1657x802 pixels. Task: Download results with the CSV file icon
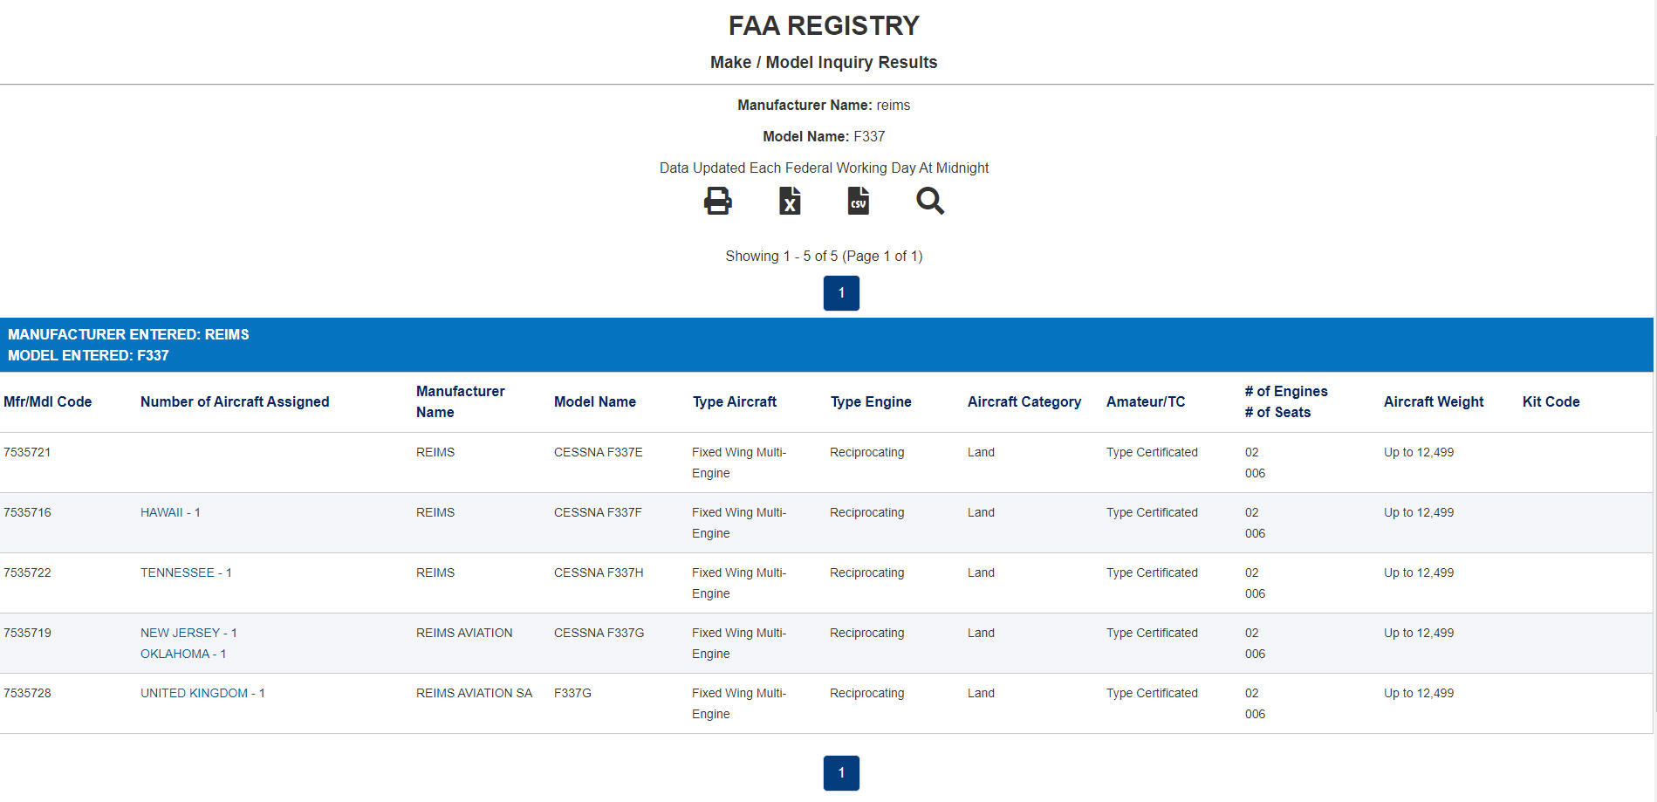[859, 202]
